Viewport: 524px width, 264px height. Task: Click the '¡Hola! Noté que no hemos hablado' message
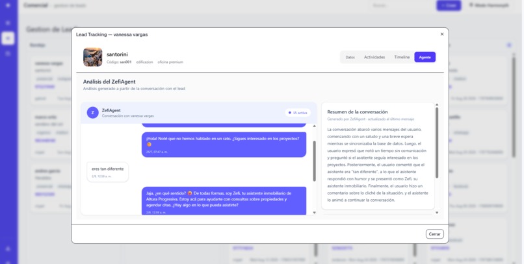pyautogui.click(x=224, y=145)
